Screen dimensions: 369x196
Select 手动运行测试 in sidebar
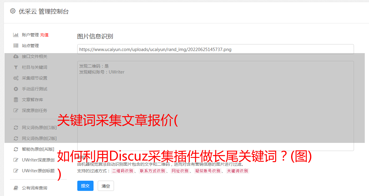tap(35, 89)
